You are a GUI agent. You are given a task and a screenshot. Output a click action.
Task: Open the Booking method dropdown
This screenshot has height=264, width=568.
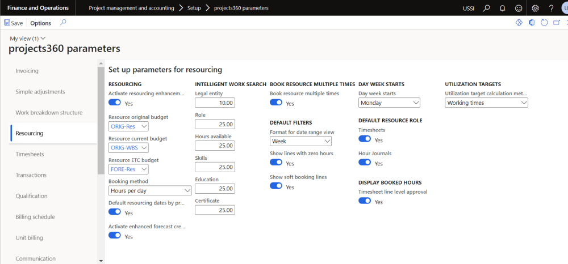pos(151,191)
